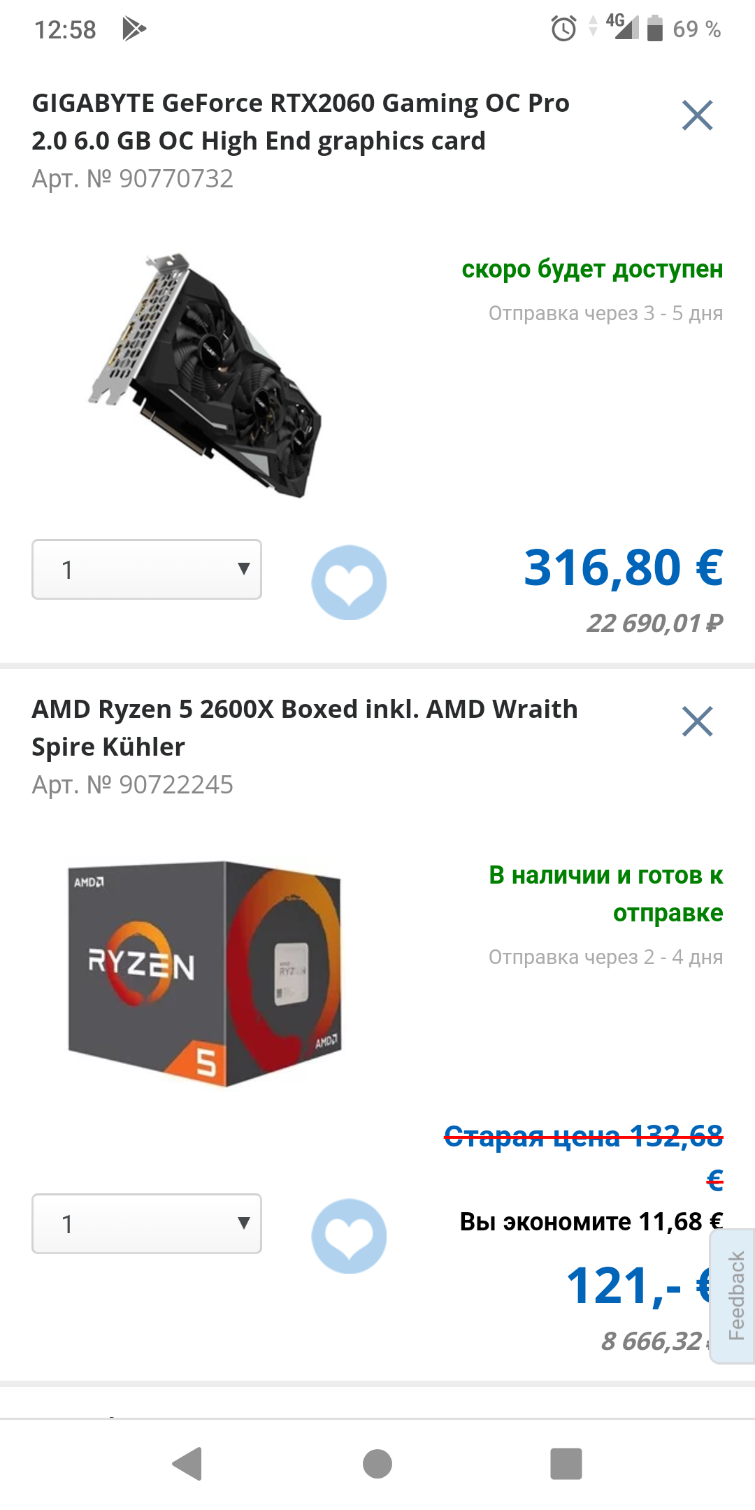
Task: Remove GIGABYTE RTX2060 card from cart
Action: click(x=697, y=115)
